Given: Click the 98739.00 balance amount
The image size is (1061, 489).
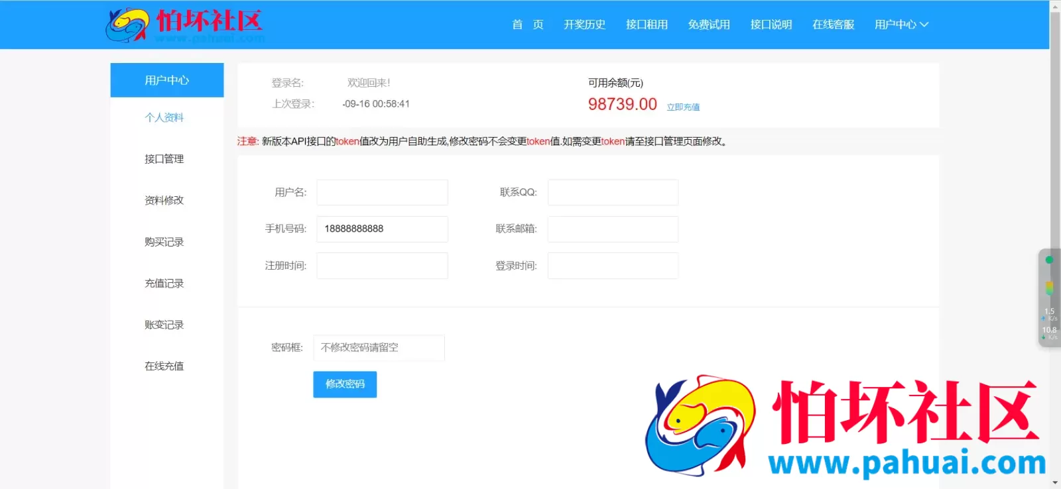Looking at the screenshot, I should tap(622, 104).
